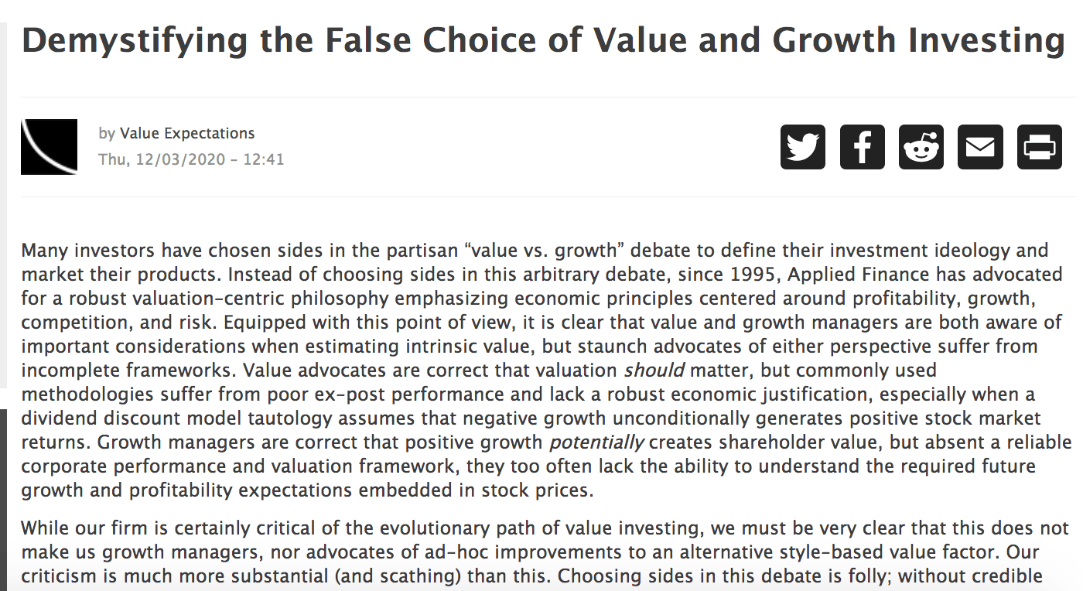Click the italicized word "should"

pos(654,370)
